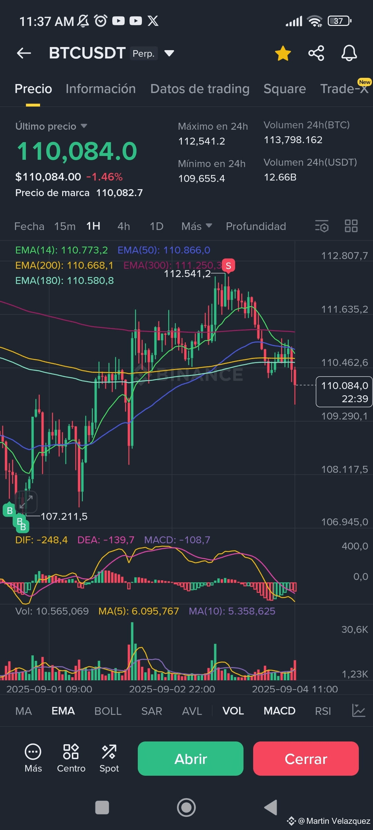Open the Trade-X tab

coord(344,89)
